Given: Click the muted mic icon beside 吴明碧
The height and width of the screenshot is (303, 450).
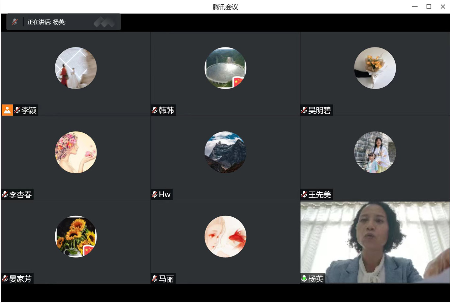Looking at the screenshot, I should (x=304, y=110).
